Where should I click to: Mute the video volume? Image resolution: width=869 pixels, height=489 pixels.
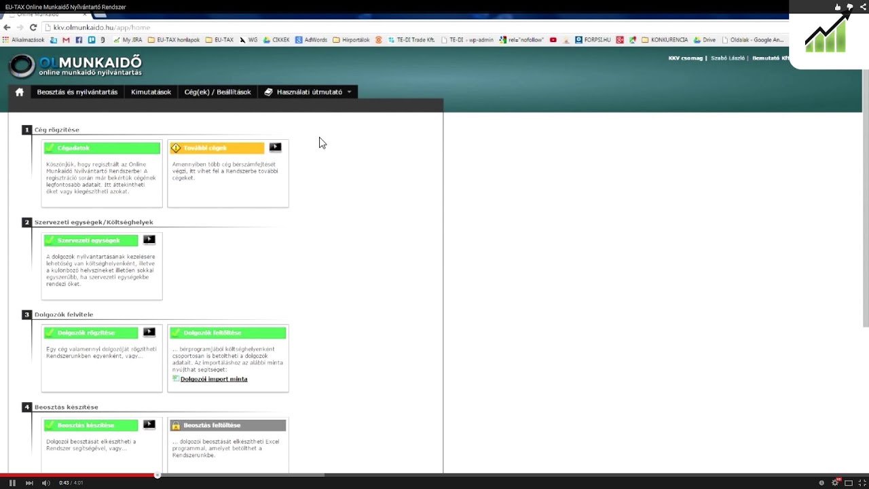(45, 483)
